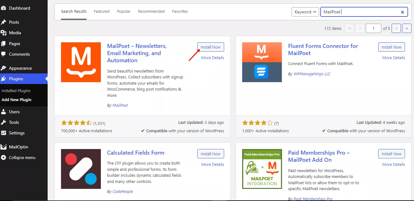View More Details for Paid Memberships Pro
This screenshot has width=414, height=201.
click(x=394, y=164)
